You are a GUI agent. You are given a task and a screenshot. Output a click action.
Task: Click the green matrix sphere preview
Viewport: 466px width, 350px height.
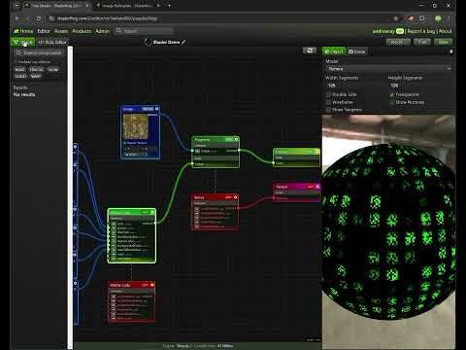pos(388,231)
